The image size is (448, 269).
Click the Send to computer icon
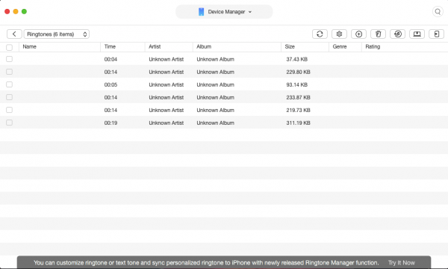(x=417, y=34)
